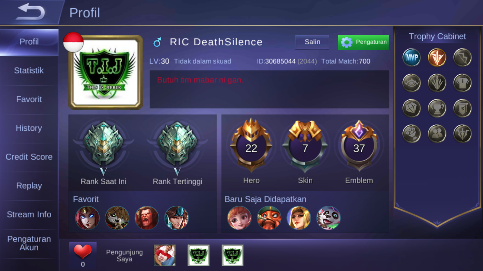
Task: Switch to the History tab
Action: point(29,128)
